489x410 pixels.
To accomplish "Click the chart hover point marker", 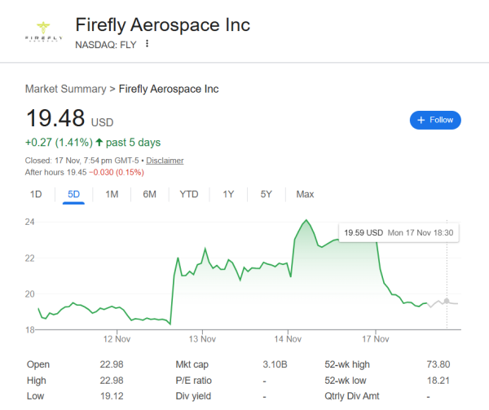I will click(447, 301).
